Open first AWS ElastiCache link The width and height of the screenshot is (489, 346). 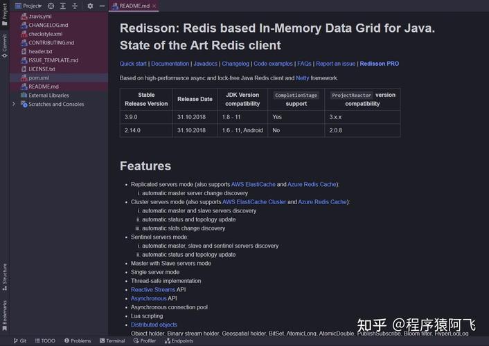coord(254,184)
